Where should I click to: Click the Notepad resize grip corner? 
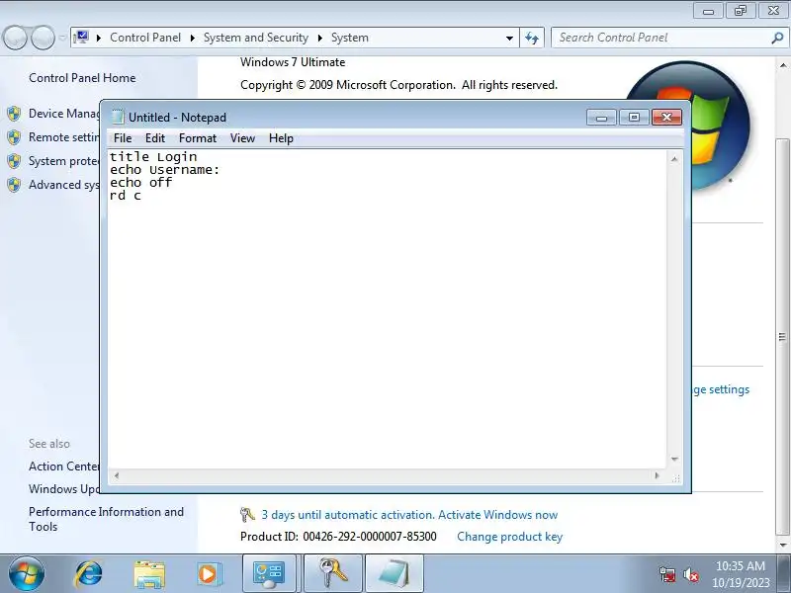pos(676,477)
